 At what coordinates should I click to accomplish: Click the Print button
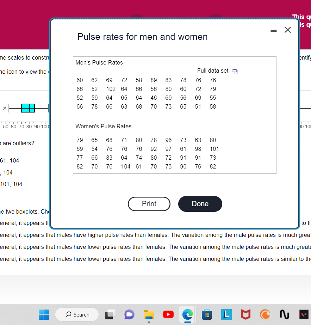(149, 204)
